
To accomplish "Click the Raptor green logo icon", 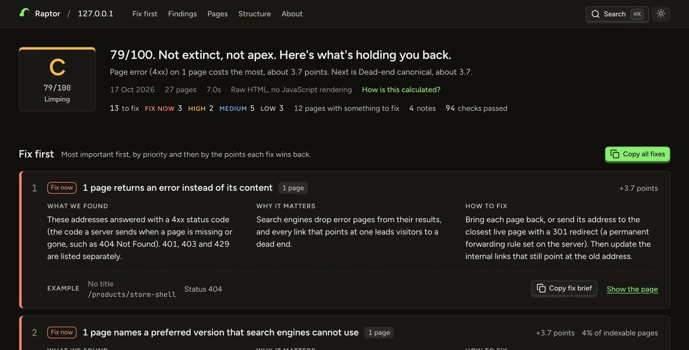I will (x=24, y=13).
